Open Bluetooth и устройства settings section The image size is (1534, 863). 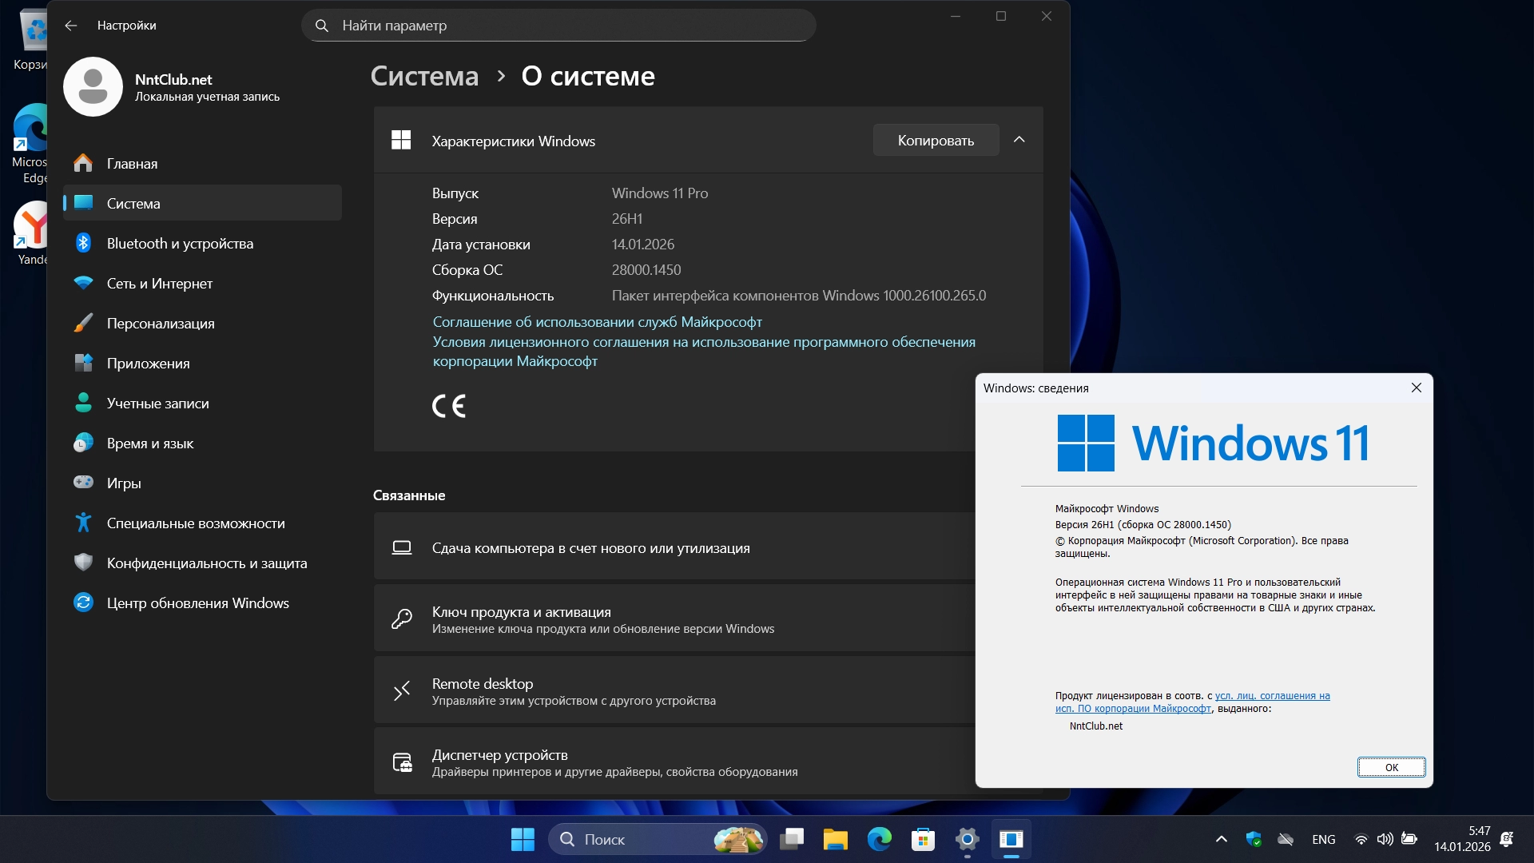pyautogui.click(x=180, y=244)
